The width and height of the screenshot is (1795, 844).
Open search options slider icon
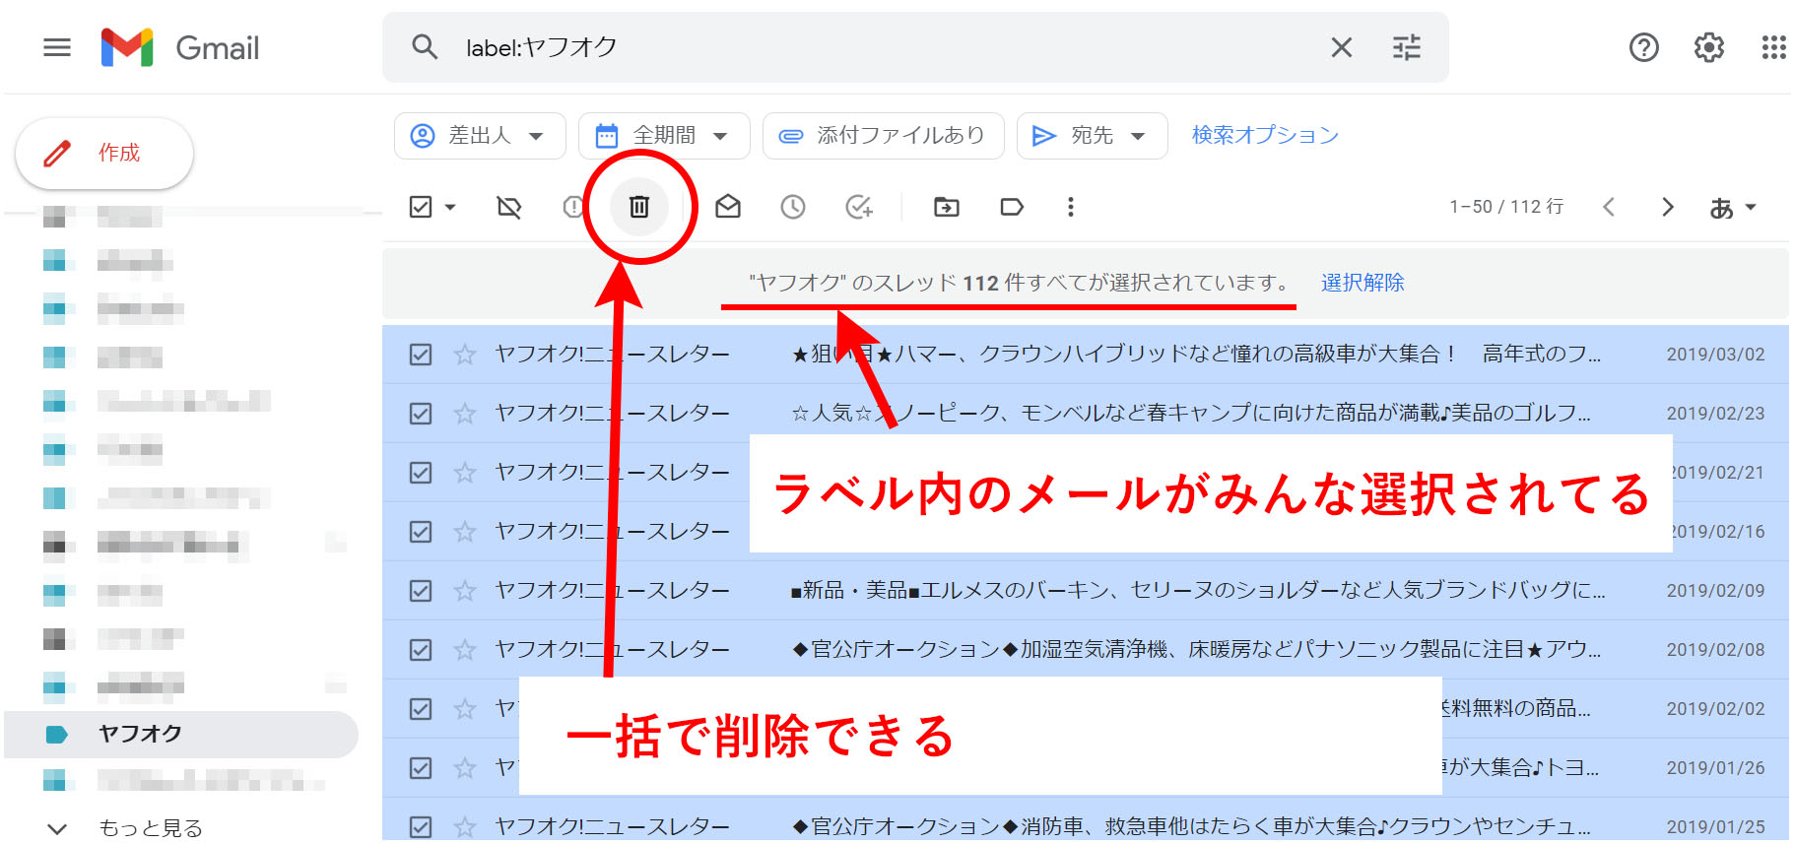[x=1407, y=47]
